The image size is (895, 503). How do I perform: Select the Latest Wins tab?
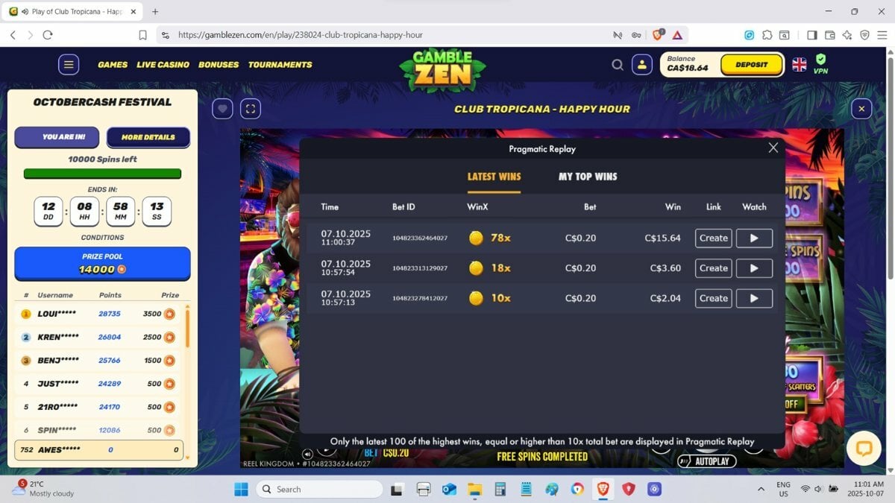tap(494, 177)
